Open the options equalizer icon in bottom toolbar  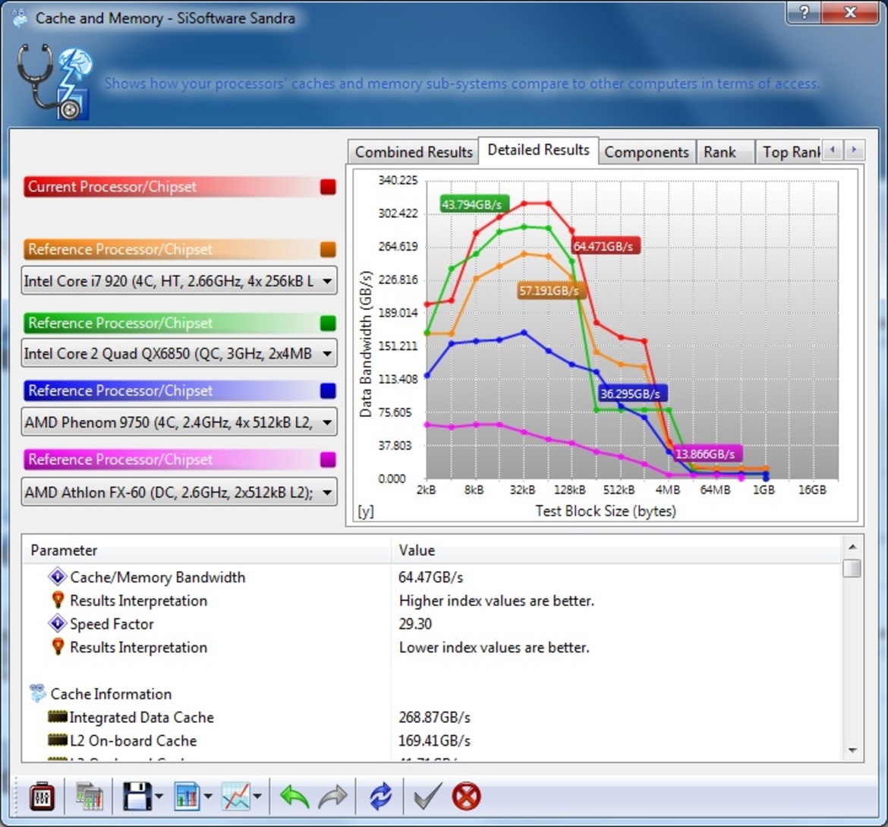pyautogui.click(x=43, y=797)
